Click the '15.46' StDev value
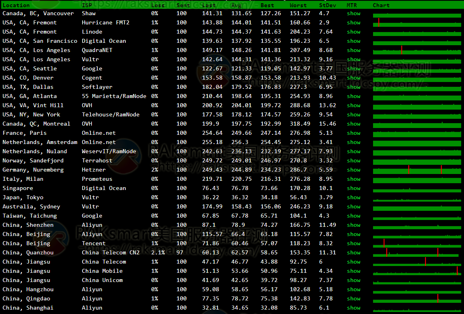The width and height of the screenshot is (464, 314). tap(328, 124)
